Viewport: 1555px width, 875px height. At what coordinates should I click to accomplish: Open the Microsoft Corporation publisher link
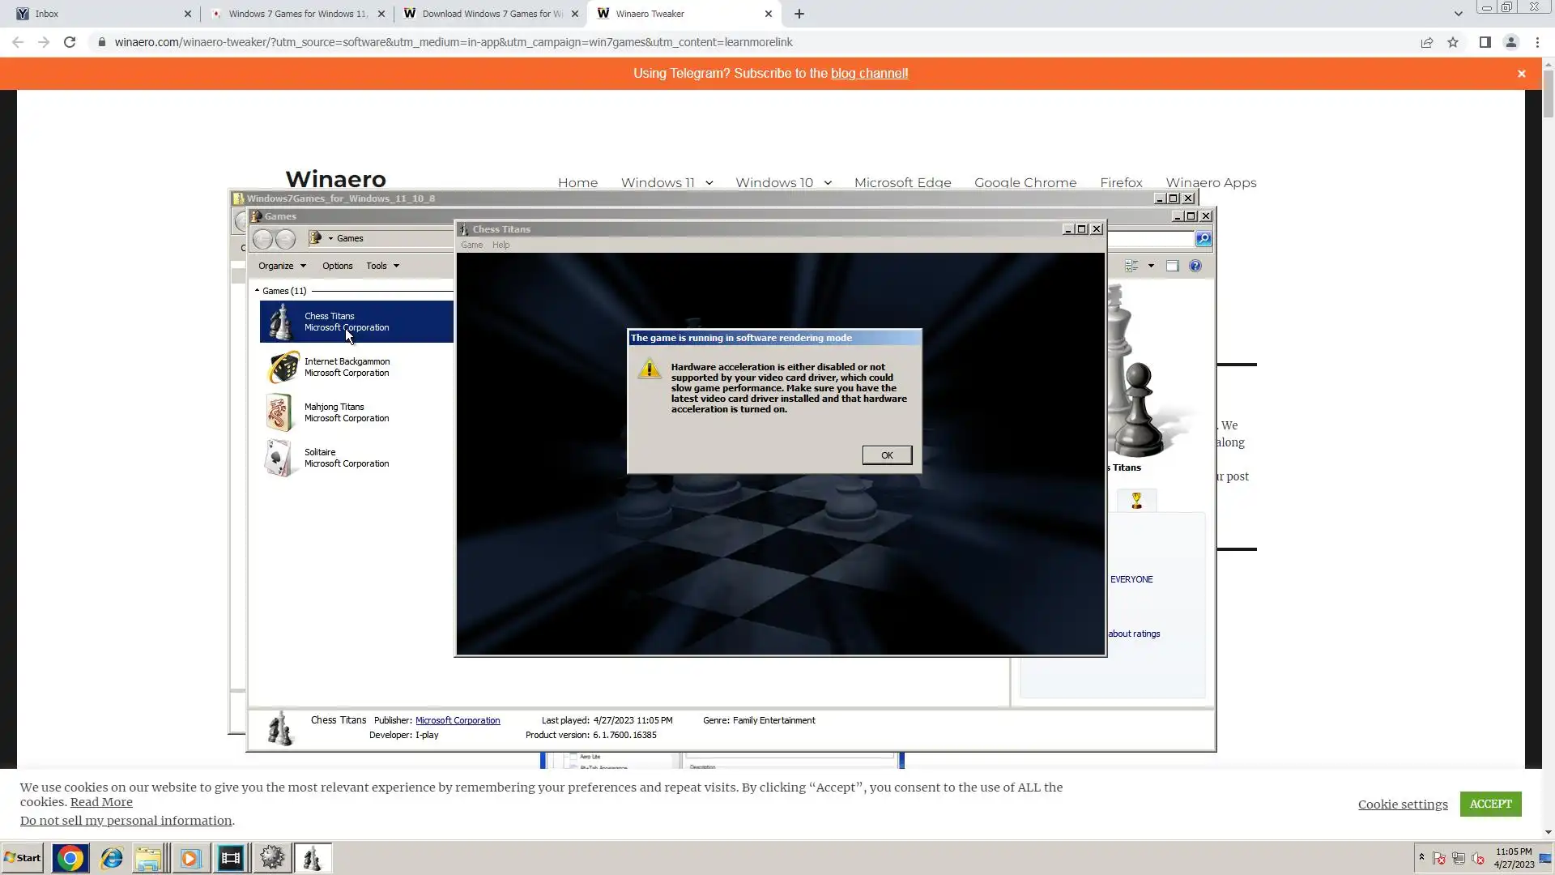point(457,720)
